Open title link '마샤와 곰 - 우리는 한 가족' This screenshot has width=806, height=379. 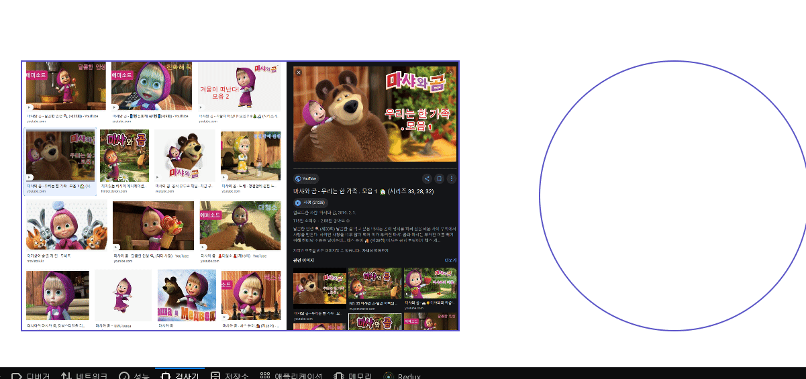click(364, 191)
